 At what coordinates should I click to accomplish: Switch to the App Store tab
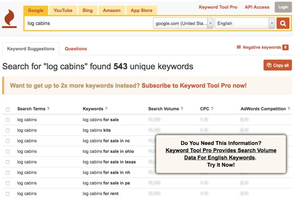pyautogui.click(x=141, y=10)
